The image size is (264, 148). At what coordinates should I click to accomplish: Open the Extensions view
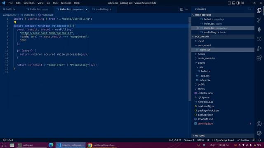[x=259, y=58]
